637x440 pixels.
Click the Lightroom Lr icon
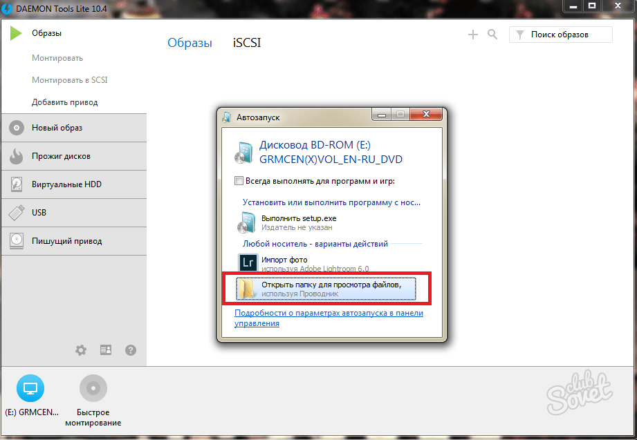click(248, 263)
